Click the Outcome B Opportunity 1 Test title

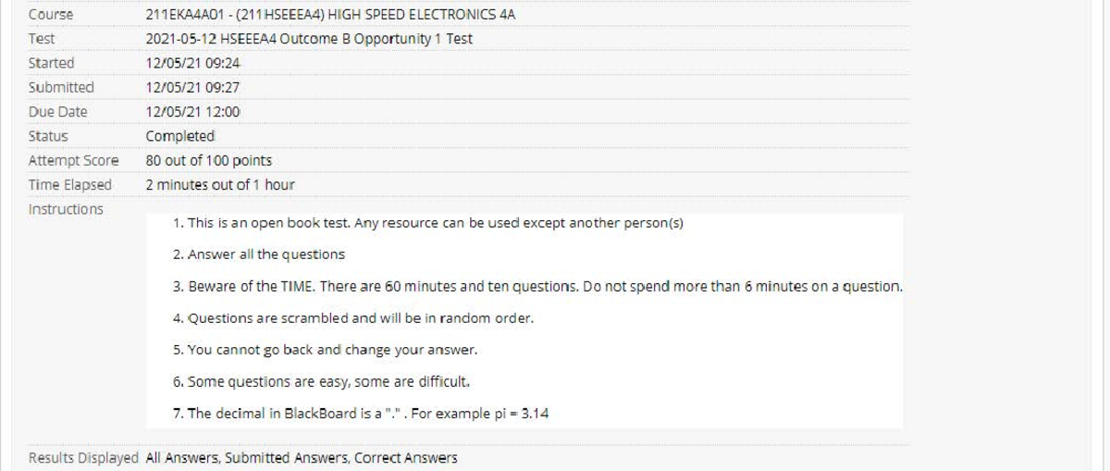[310, 39]
